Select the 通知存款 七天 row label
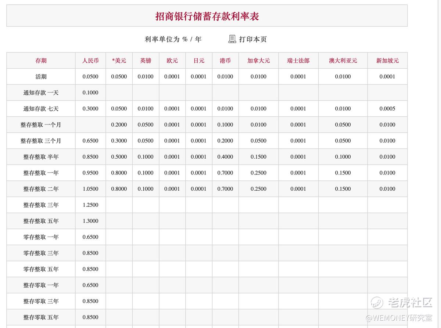The height and width of the screenshot is (328, 441). 41,109
